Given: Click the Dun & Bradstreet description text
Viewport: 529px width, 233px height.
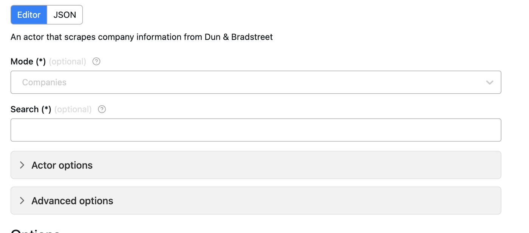Looking at the screenshot, I should pyautogui.click(x=142, y=37).
